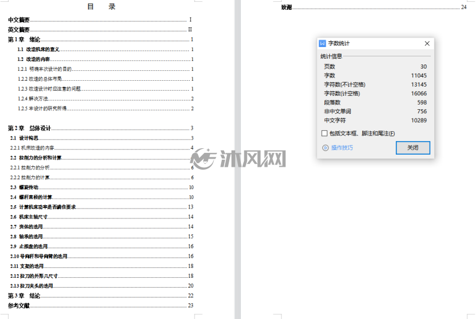The height and width of the screenshot is (319, 476).
Task: Open entry 2.12 拉刀的外形几尺寸
Action: (102, 276)
